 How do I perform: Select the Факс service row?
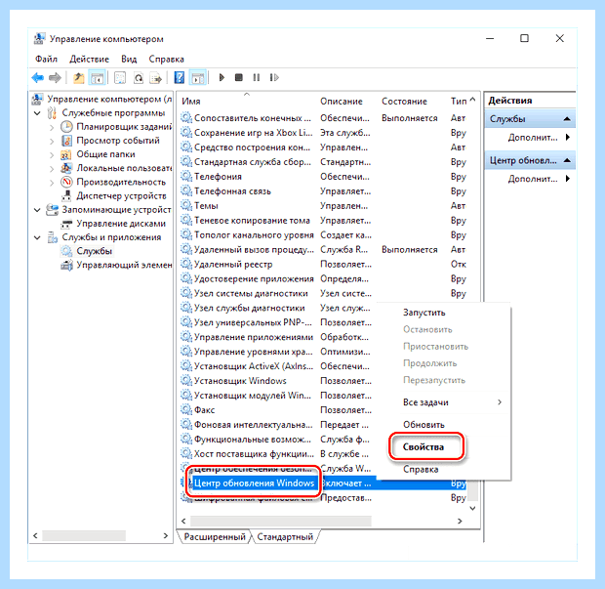(x=204, y=410)
